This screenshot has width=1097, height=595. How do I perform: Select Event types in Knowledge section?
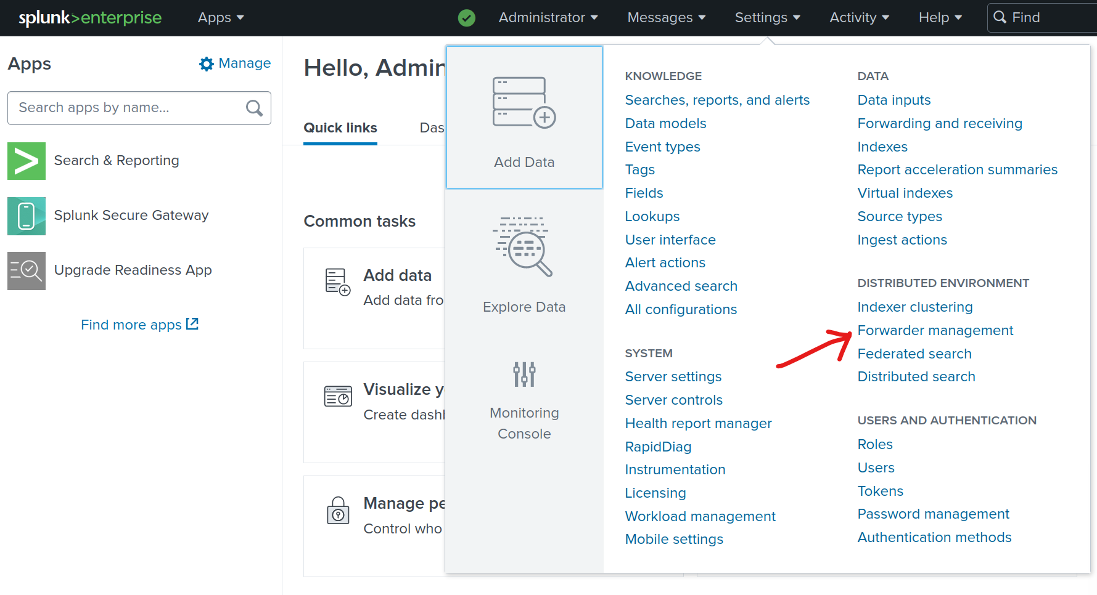pyautogui.click(x=662, y=147)
